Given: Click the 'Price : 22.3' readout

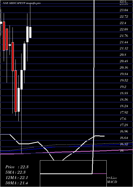Looking at the screenshot, I should (x=17, y=167).
